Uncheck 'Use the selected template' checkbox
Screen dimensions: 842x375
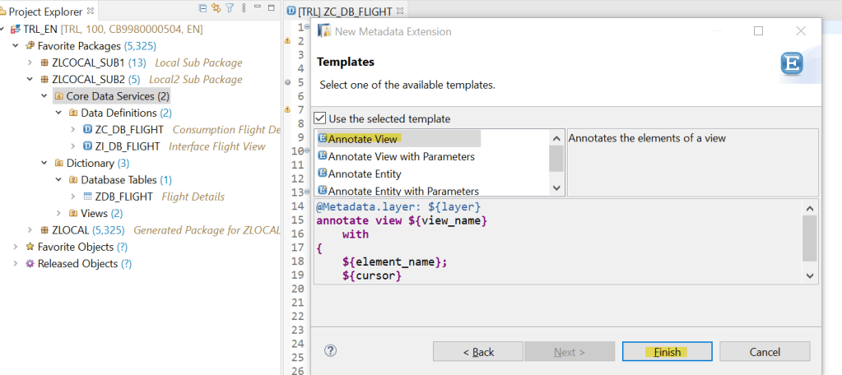[x=319, y=118]
